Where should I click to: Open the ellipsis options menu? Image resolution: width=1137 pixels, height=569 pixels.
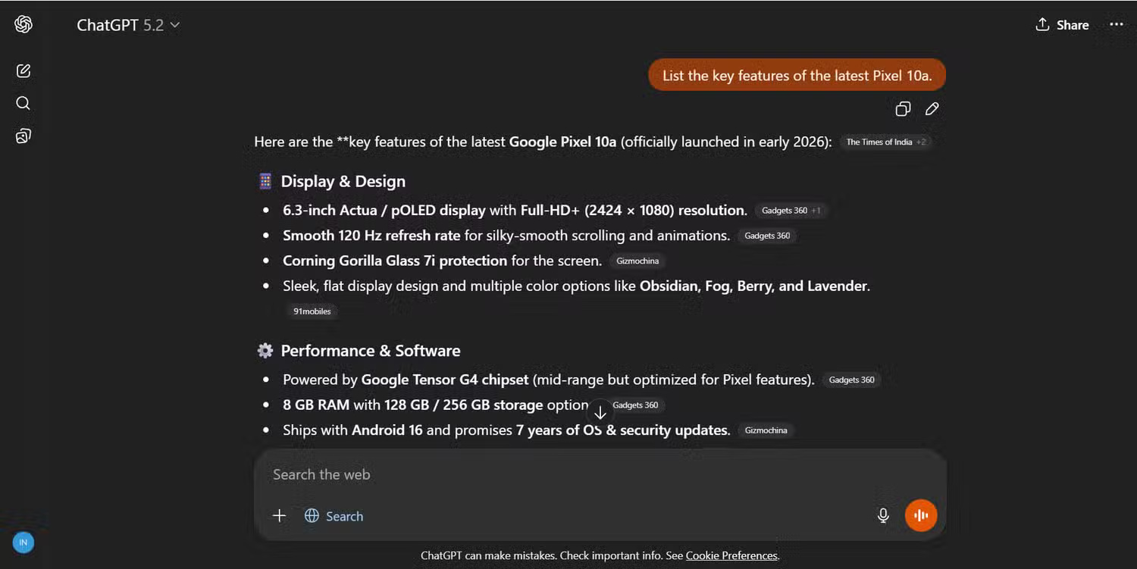[1116, 24]
